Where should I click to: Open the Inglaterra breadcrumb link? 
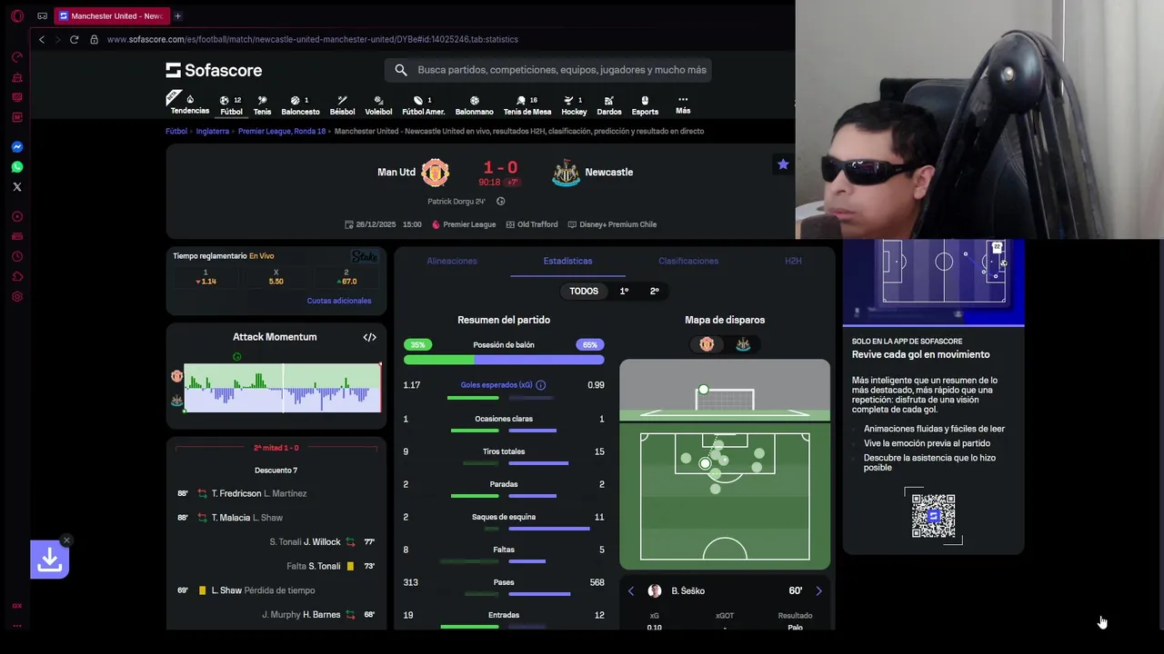click(213, 131)
